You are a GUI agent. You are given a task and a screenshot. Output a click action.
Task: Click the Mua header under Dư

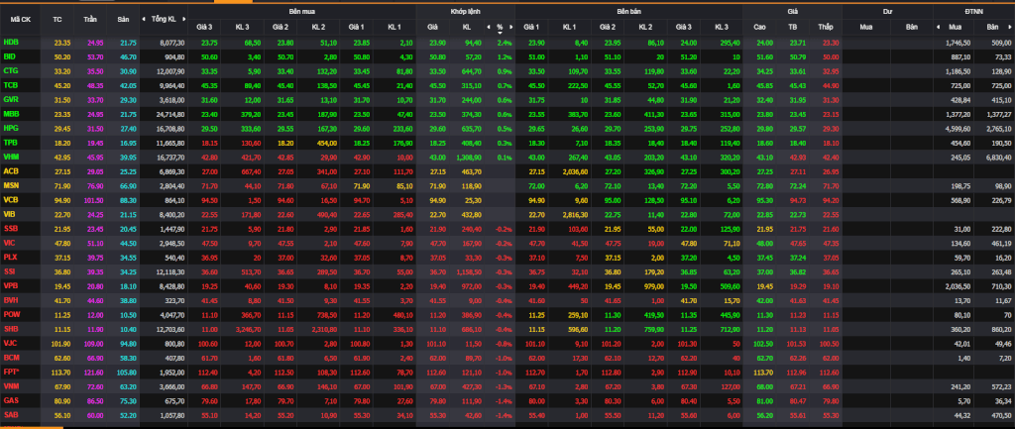865,27
